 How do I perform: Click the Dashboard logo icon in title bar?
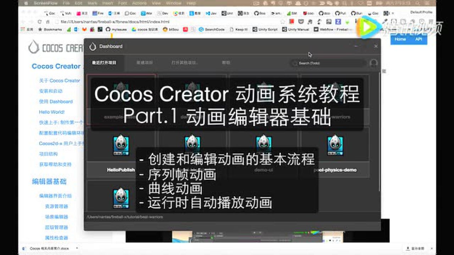tap(93, 46)
